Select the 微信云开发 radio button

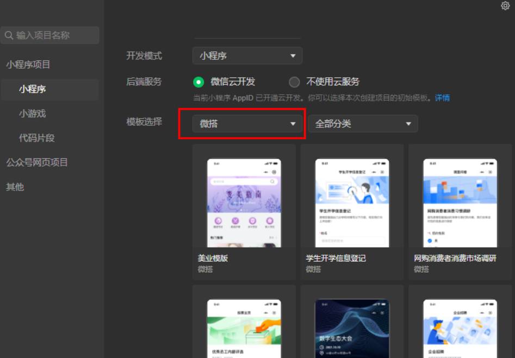[198, 82]
